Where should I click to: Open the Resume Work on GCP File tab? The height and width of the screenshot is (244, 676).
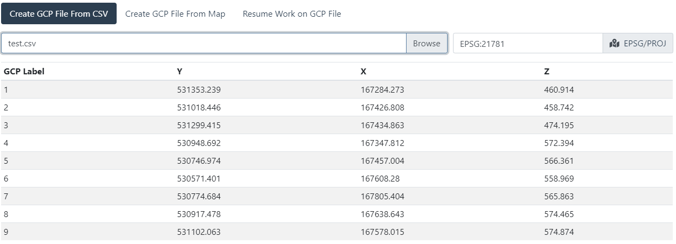tap(292, 14)
